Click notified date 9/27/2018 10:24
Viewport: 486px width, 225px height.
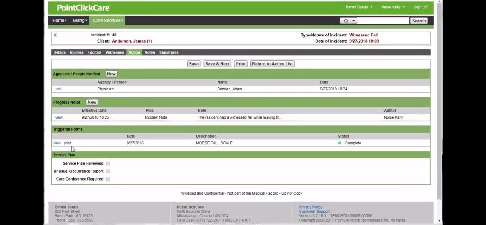point(333,89)
